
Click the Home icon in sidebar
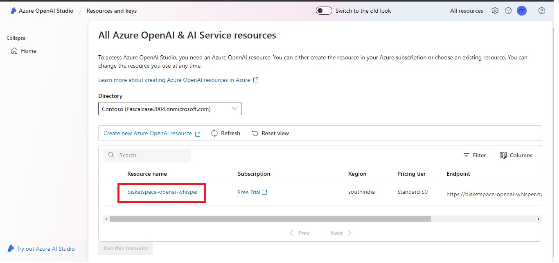click(x=14, y=51)
